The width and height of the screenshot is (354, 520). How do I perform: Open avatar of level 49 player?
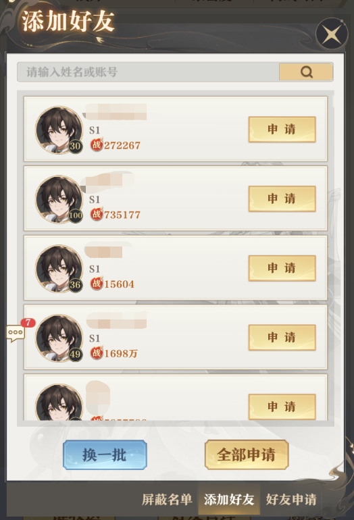[x=59, y=338]
